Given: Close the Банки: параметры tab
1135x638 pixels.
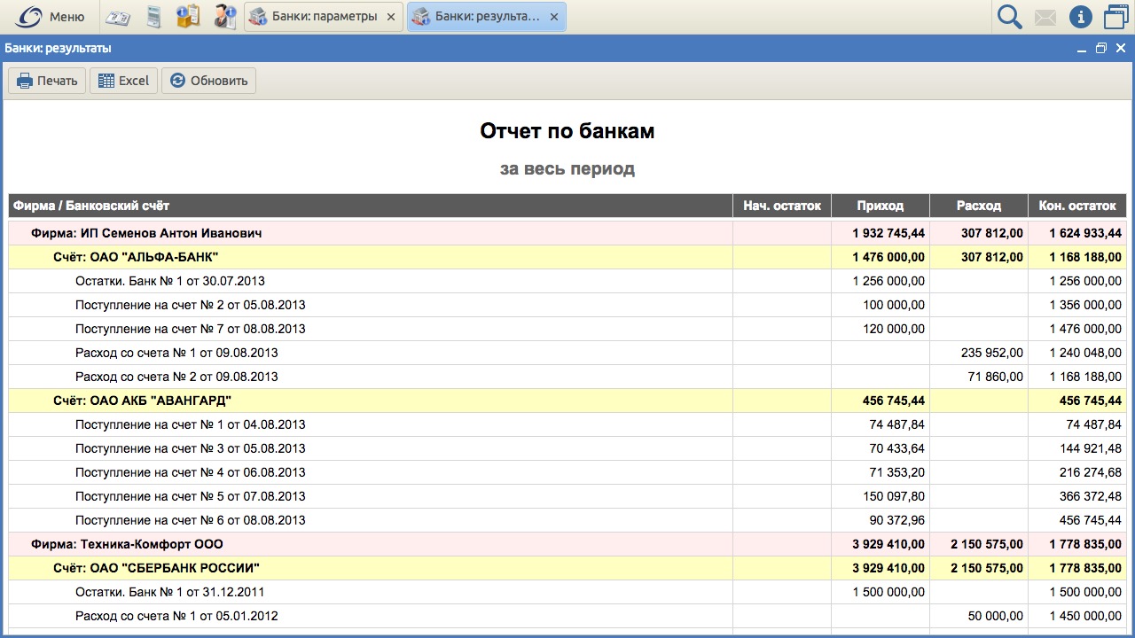Looking at the screenshot, I should point(391,17).
